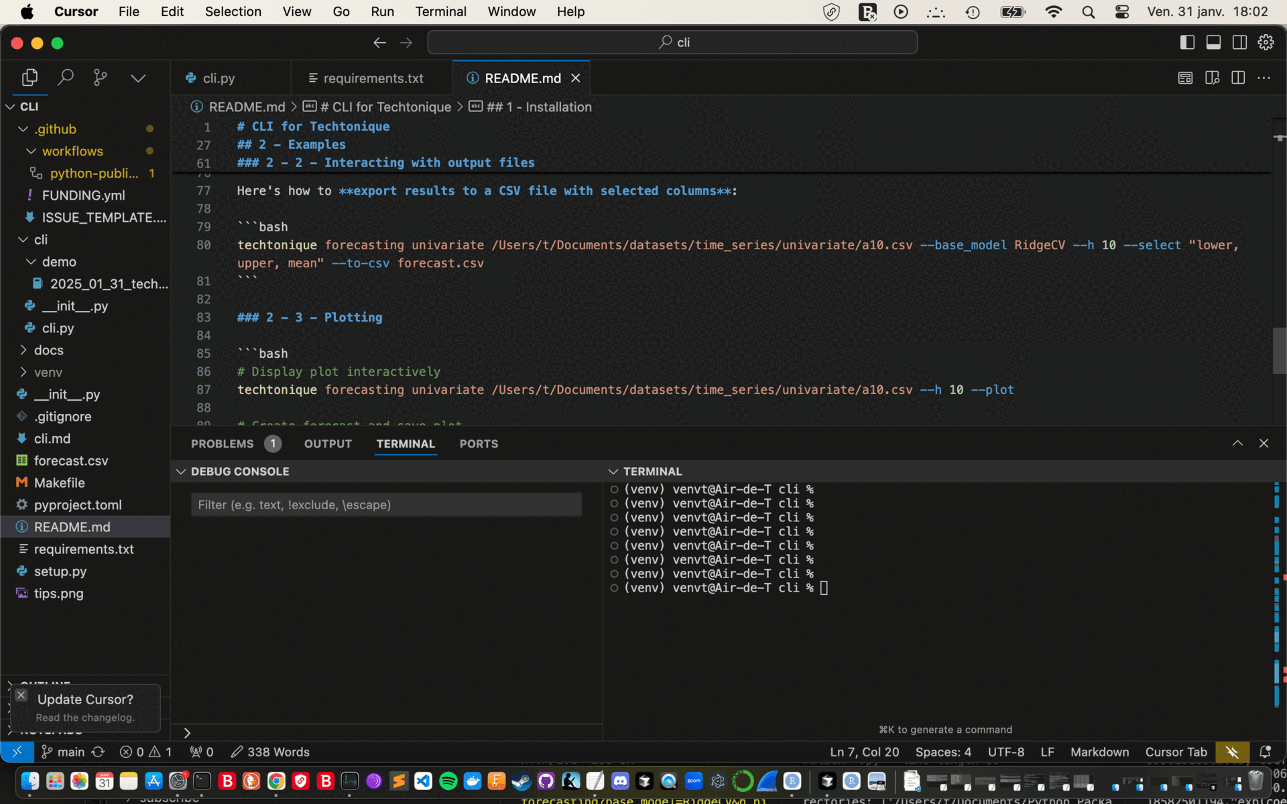The height and width of the screenshot is (804, 1287).
Task: Collapse the .github folder
Action: point(23,129)
